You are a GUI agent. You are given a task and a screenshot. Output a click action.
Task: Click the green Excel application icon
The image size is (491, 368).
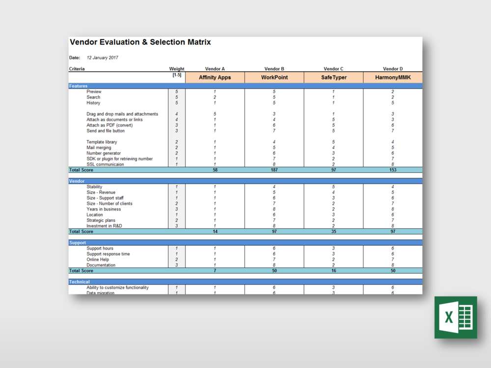tap(456, 316)
